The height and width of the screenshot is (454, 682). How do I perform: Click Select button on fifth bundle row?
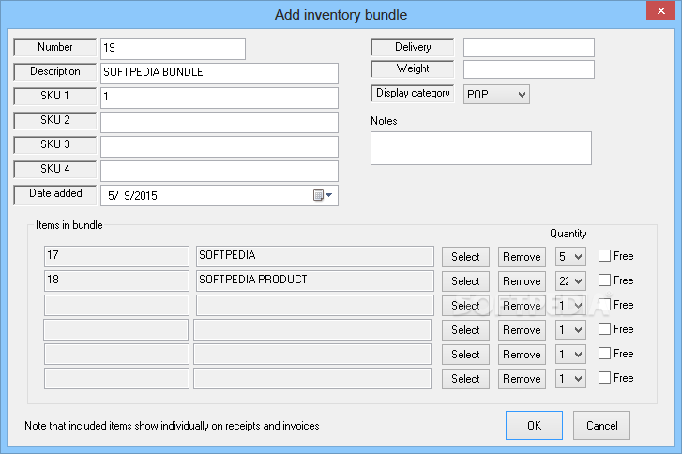(465, 354)
